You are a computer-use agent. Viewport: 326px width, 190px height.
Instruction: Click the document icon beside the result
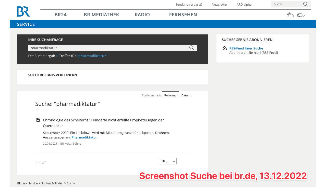(x=38, y=120)
